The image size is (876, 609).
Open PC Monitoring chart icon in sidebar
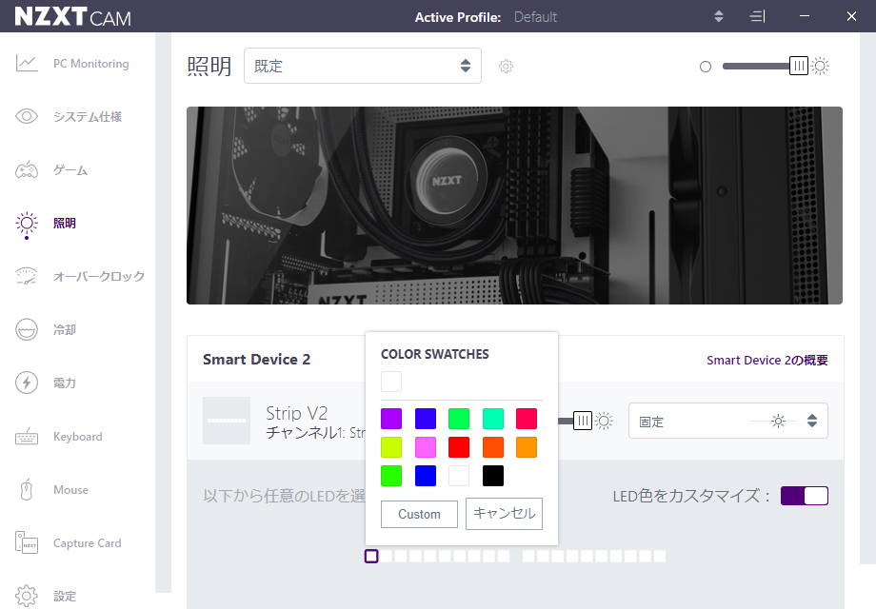27,64
